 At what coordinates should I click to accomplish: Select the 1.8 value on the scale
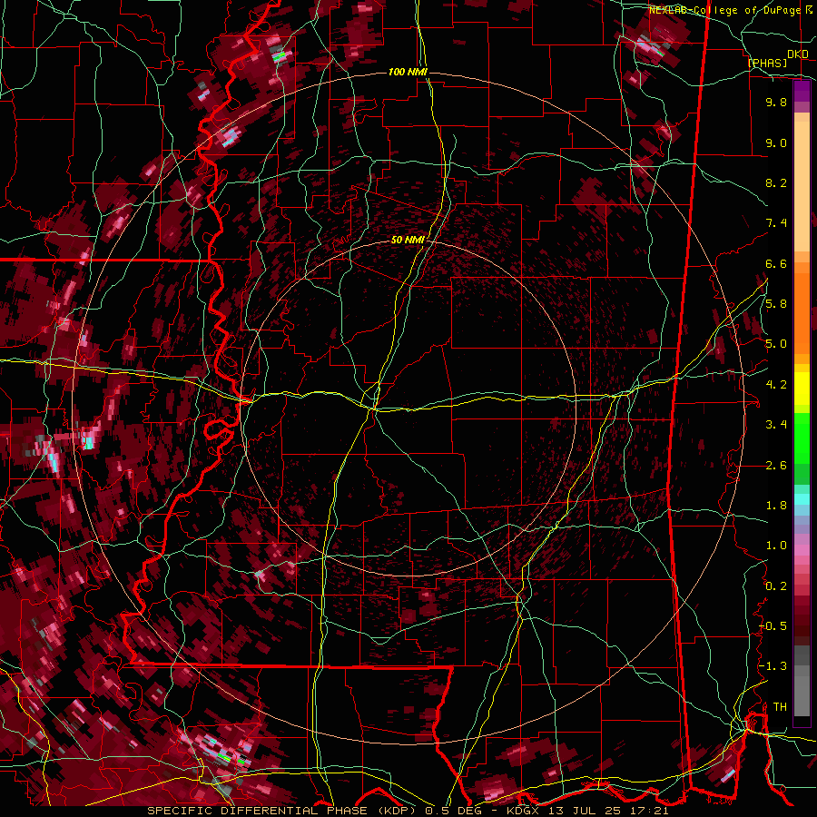[776, 506]
